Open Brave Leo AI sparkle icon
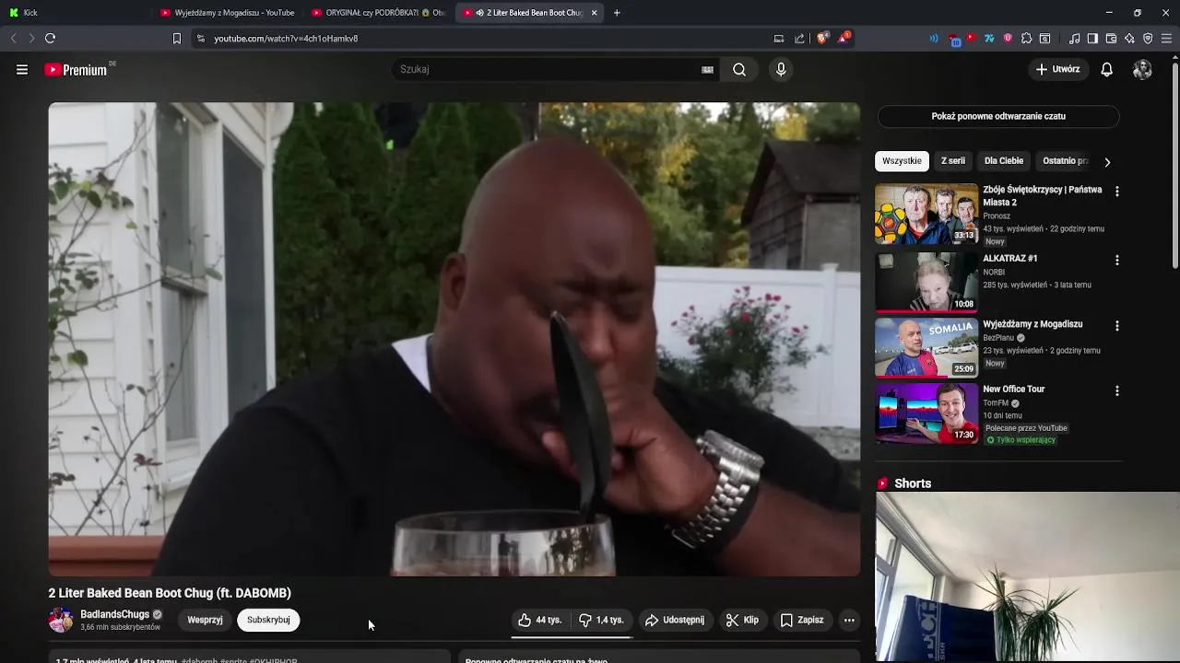 click(1129, 39)
